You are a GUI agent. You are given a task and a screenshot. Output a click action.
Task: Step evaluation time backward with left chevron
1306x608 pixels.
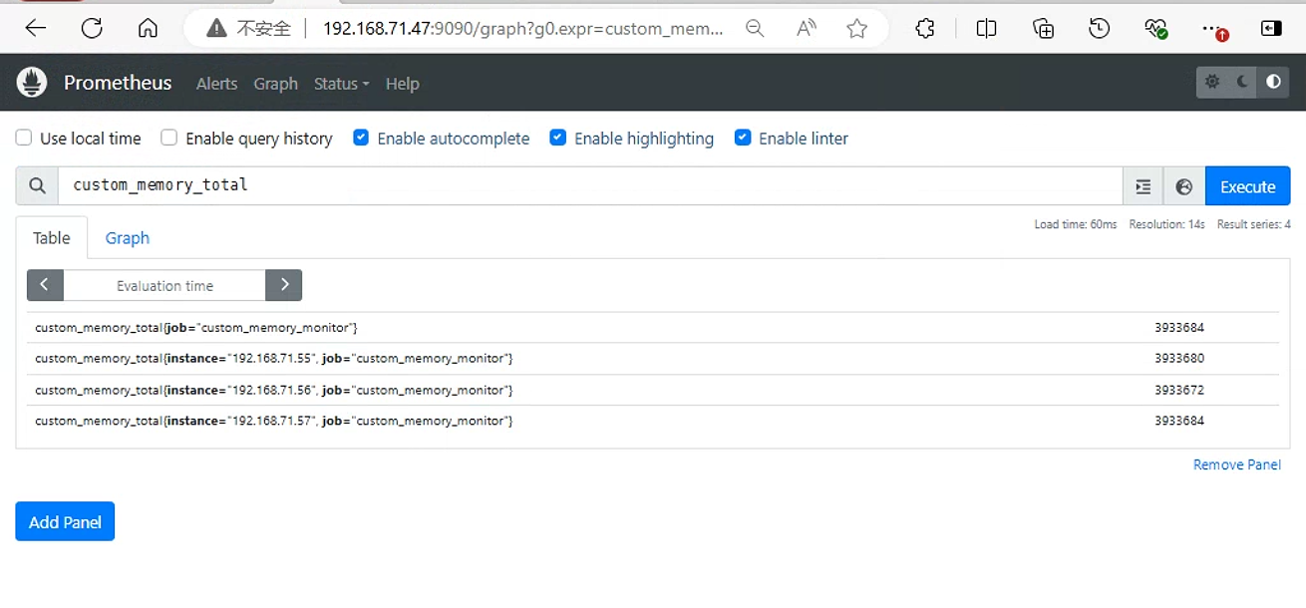click(x=45, y=285)
